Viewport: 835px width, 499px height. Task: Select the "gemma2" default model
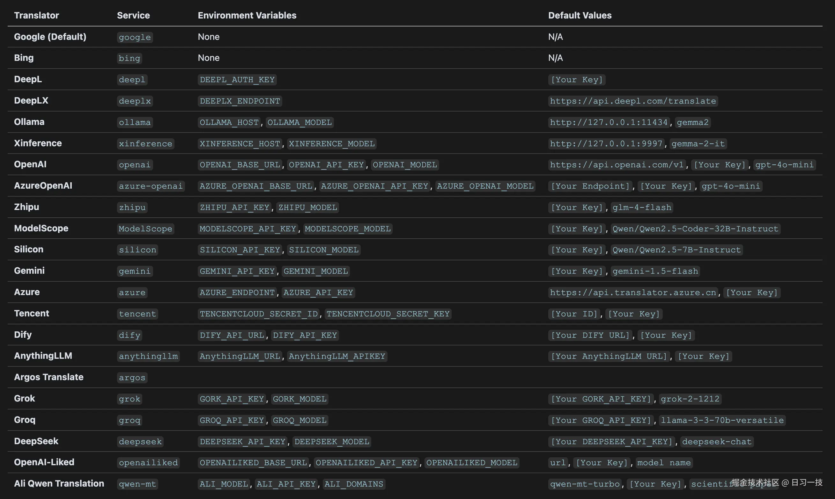coord(693,122)
